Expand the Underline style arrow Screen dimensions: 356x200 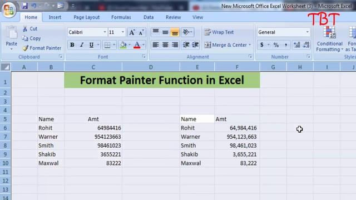pos(98,45)
